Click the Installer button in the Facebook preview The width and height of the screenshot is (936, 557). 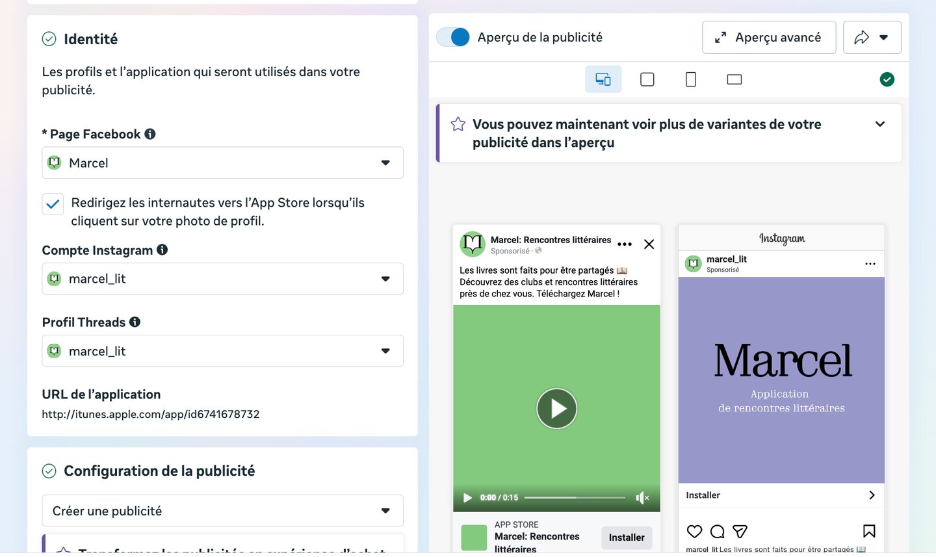[x=627, y=538]
